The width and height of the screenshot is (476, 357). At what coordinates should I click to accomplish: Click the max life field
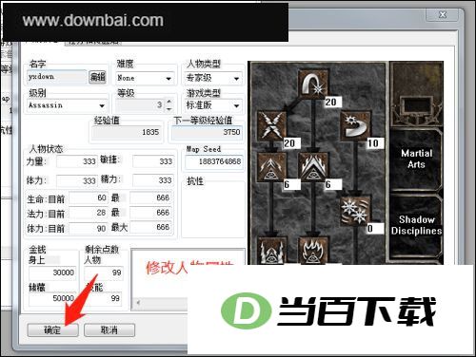pos(151,198)
